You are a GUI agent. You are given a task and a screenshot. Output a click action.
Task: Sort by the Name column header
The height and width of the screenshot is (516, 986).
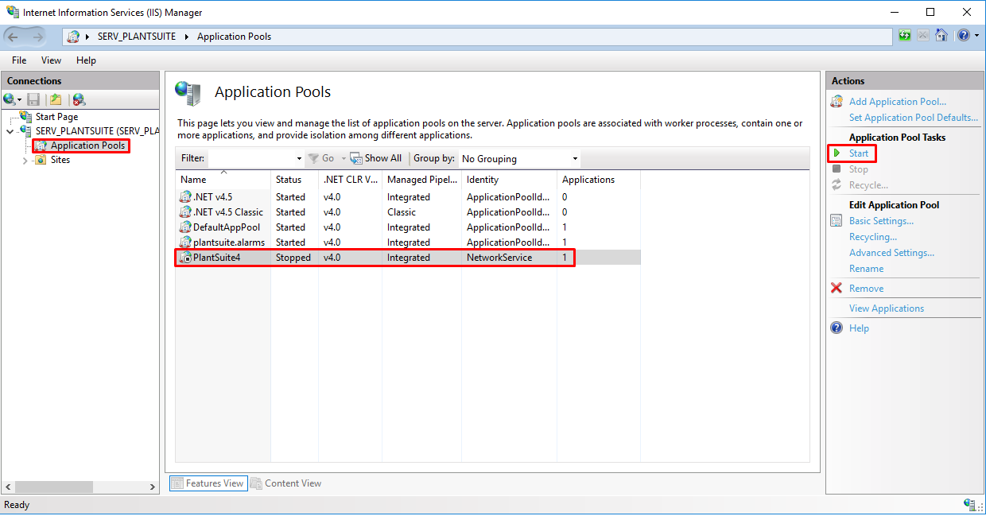[223, 180]
